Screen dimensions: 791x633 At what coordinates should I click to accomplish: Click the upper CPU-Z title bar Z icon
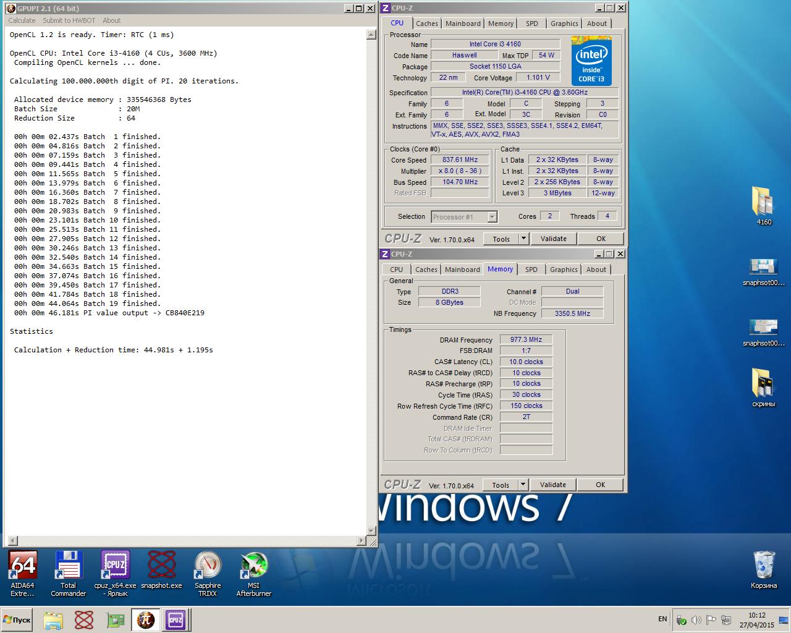point(386,8)
